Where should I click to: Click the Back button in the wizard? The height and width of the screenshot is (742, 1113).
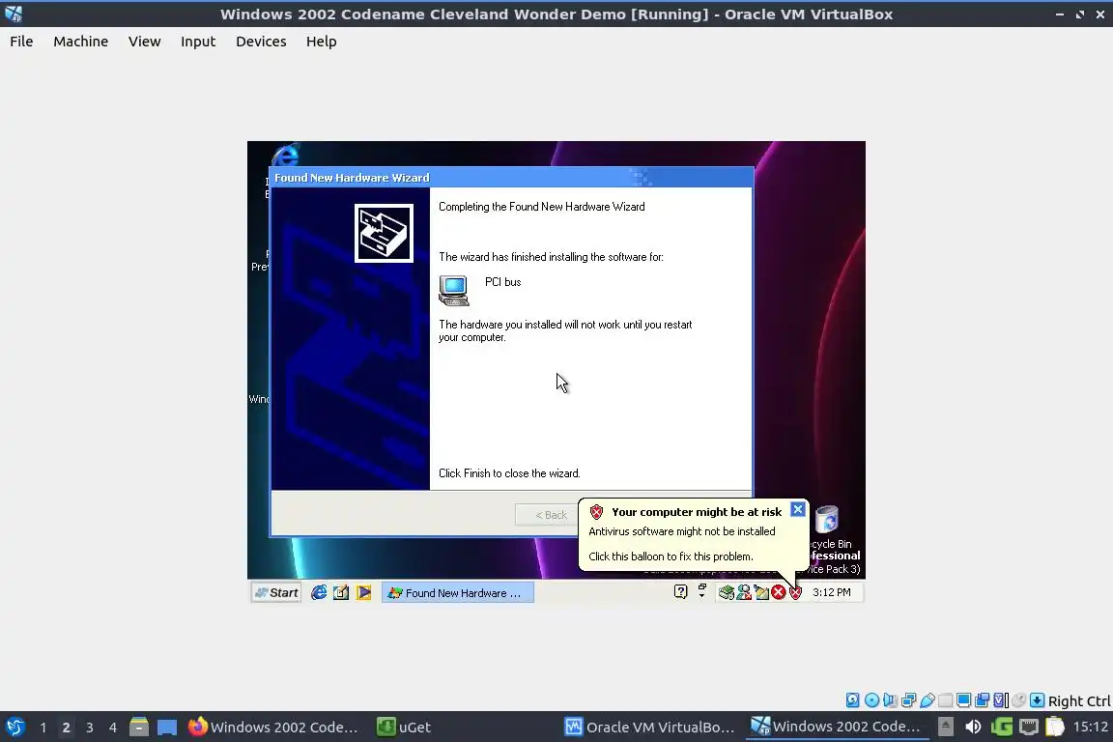[551, 515]
